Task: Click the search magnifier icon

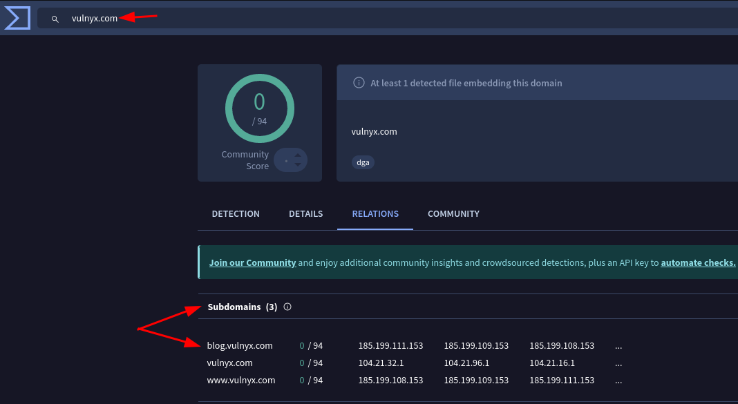Action: pyautogui.click(x=55, y=19)
